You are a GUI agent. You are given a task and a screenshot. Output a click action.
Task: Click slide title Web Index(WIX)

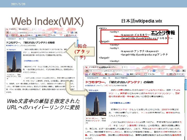click(47, 22)
